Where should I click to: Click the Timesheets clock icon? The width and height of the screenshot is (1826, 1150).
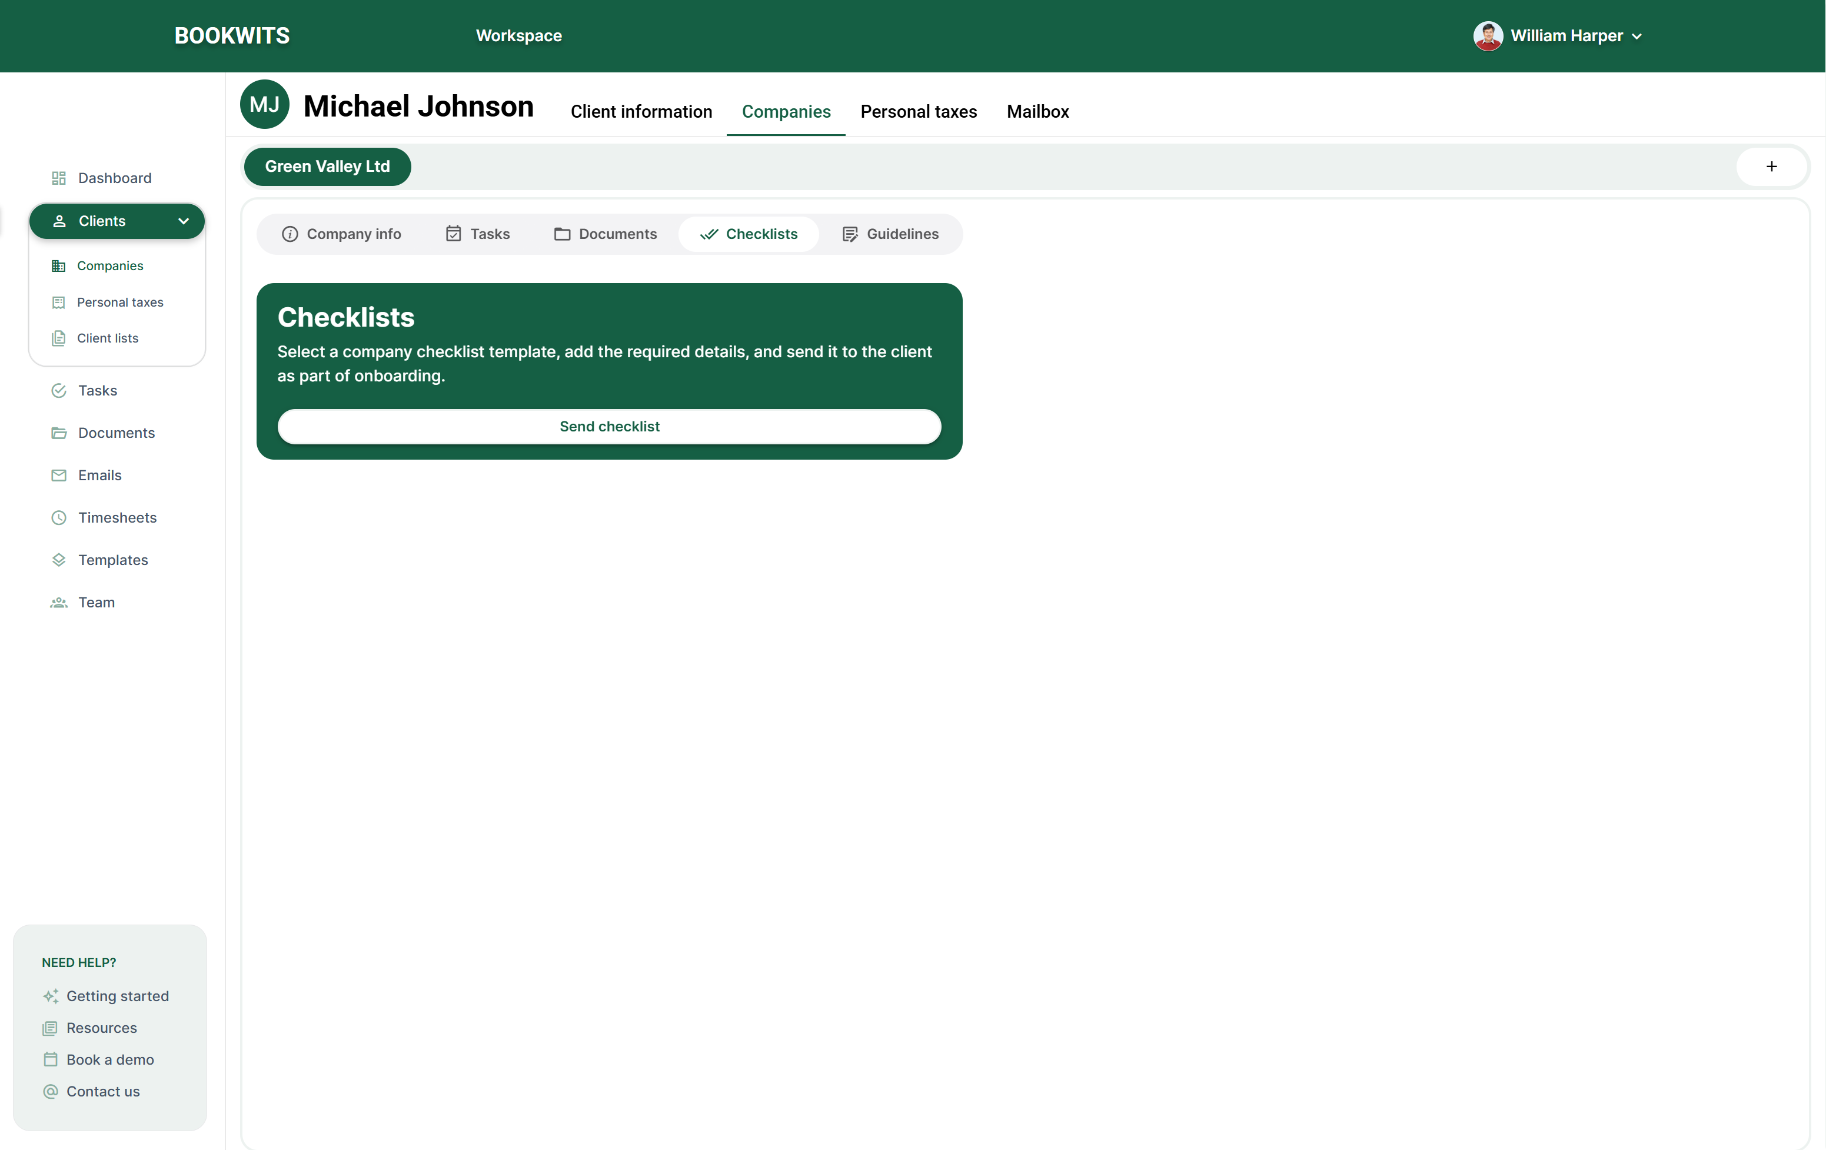58,518
